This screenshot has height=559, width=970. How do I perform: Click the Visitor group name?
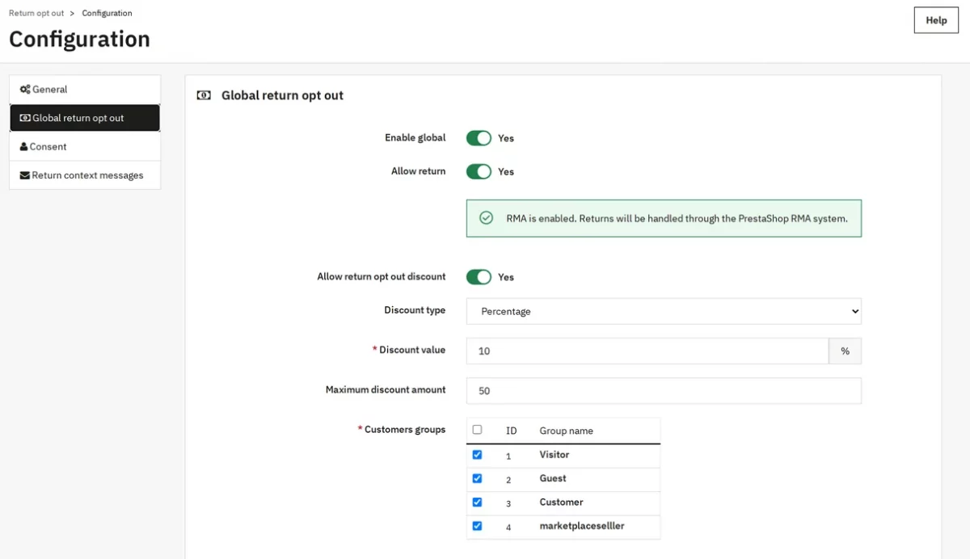coord(555,455)
